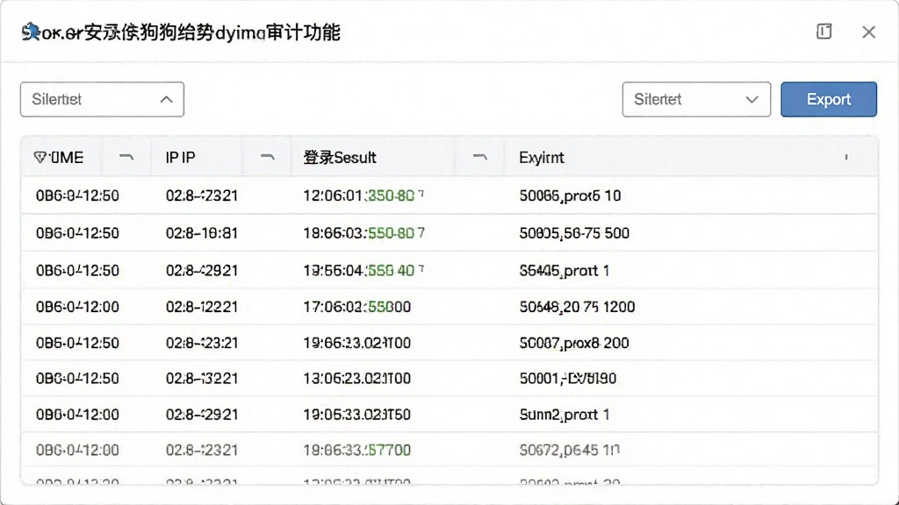Image resolution: width=899 pixels, height=505 pixels.
Task: Click the result 17:06:02:55000
Action: 356,307
